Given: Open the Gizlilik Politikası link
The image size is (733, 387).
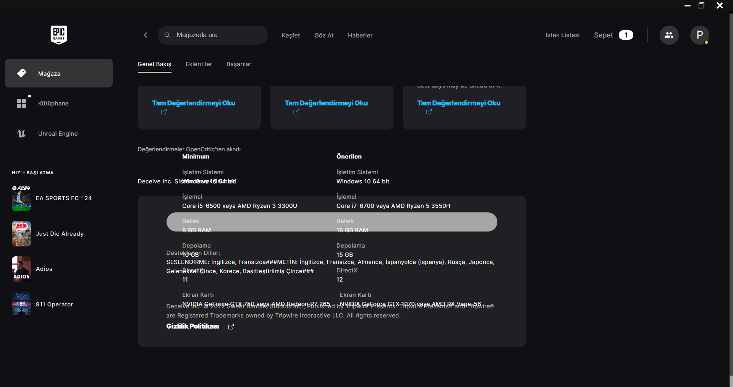Looking at the screenshot, I should click(193, 326).
